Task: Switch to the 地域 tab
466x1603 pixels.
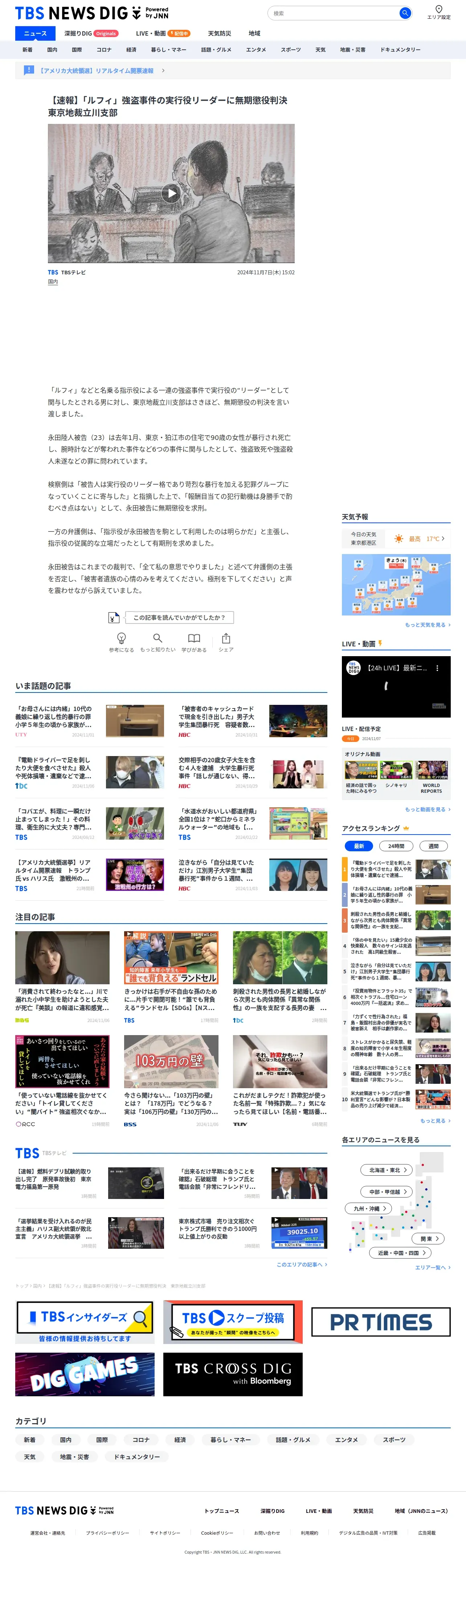Action: pyautogui.click(x=255, y=33)
